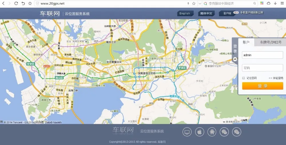Expand the address bar dropdown chevron
286x145 pixels.
point(200,3)
